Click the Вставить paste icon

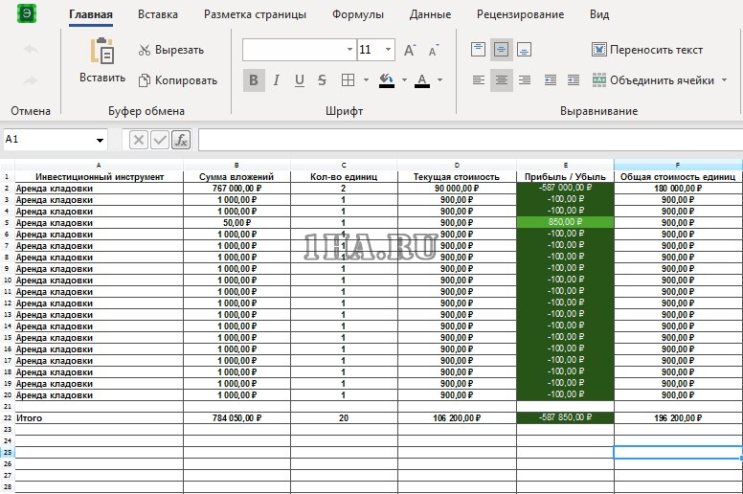click(101, 53)
